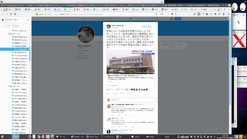This screenshot has width=247, height=139.
Task: Follow Shoko Egawa with the follow button
Action: (x=146, y=27)
